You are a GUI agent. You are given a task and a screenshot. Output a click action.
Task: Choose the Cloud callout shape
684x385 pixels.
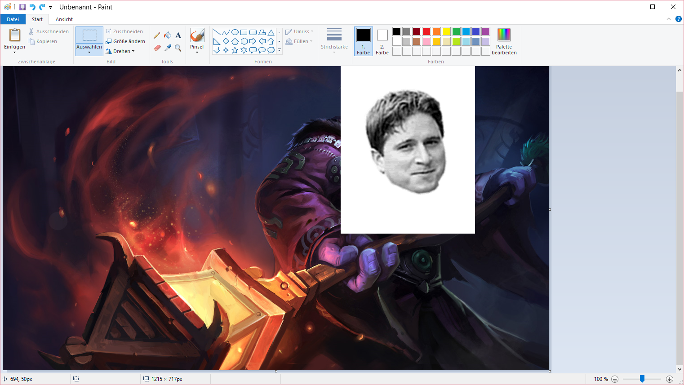tap(271, 50)
